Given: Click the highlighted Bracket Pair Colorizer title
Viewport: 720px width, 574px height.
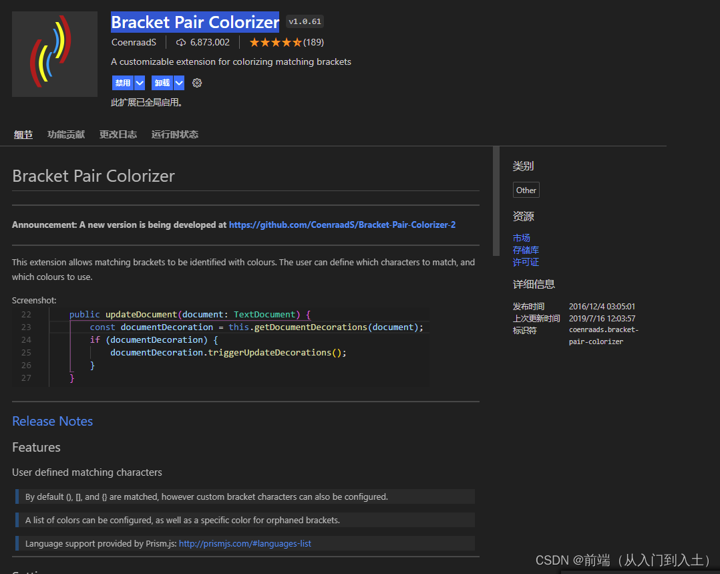Looking at the screenshot, I should tap(195, 22).
